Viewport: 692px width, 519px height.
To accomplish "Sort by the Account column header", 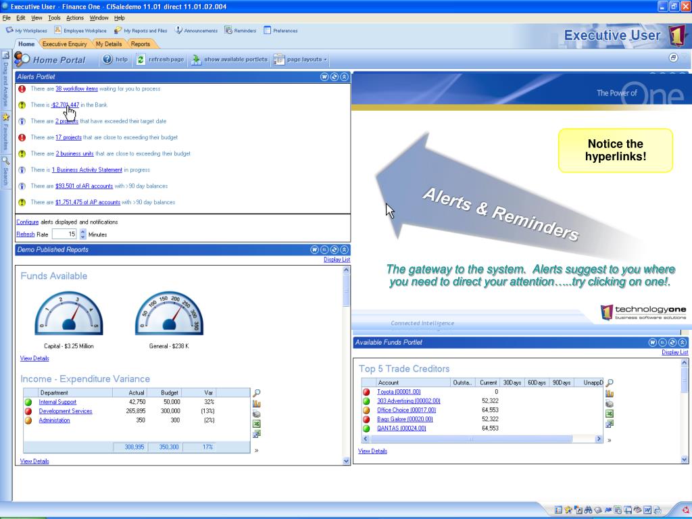I will click(x=413, y=382).
